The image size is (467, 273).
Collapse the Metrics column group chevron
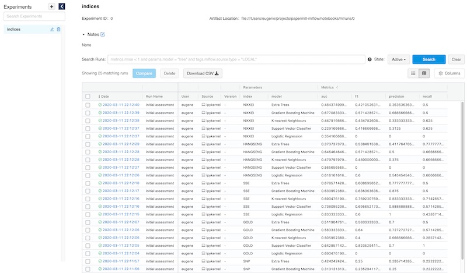(x=337, y=87)
